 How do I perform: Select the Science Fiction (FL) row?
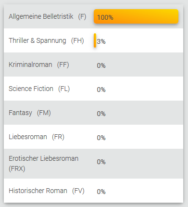pyautogui.click(x=93, y=89)
